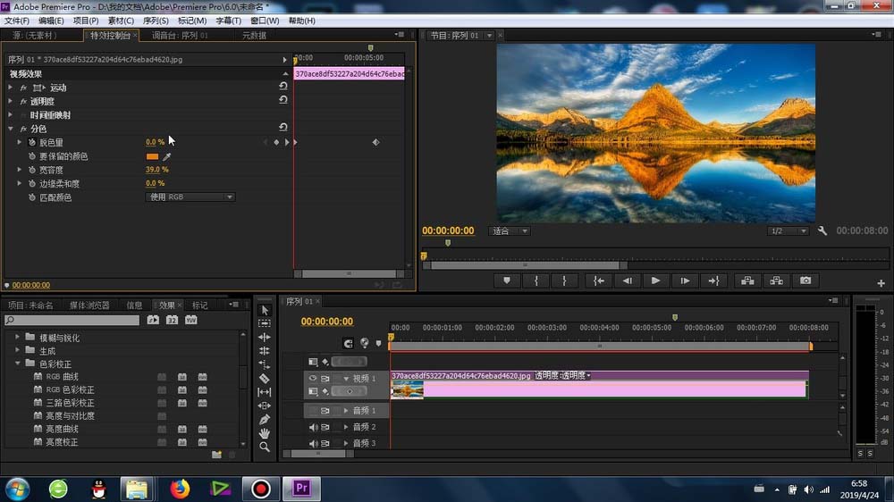
Task: Toggle Video 1 track eye visibility
Action: tap(312, 379)
